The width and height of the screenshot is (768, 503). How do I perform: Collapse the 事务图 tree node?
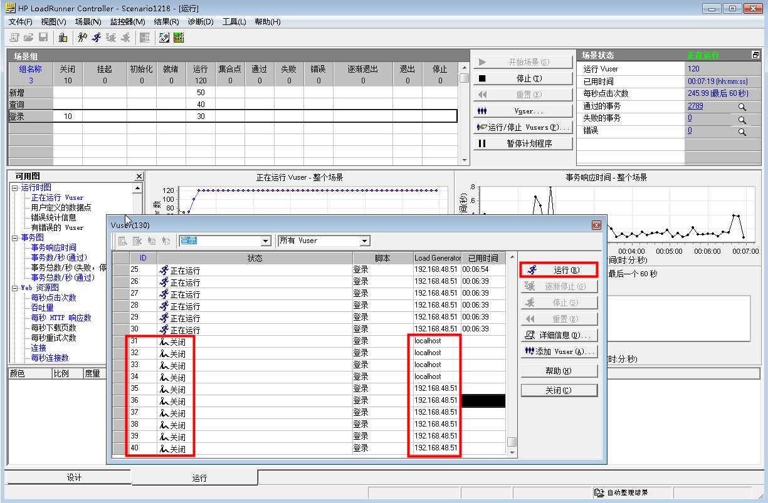point(15,237)
